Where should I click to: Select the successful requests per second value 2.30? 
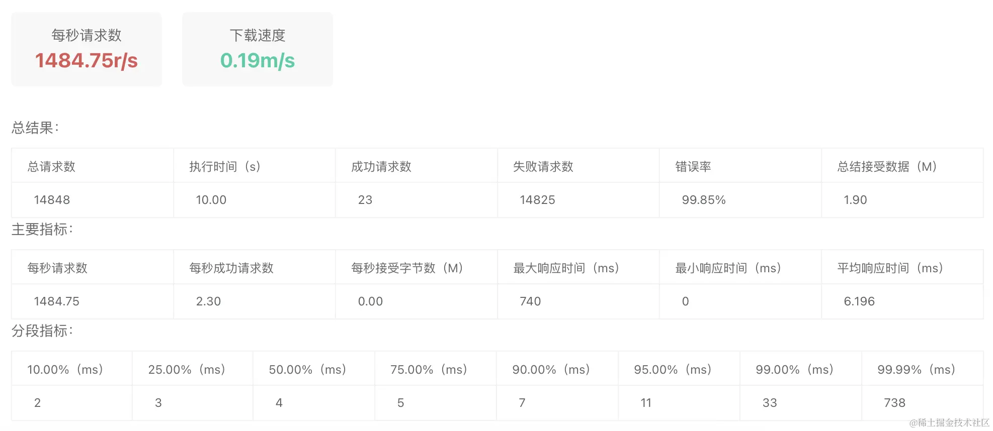pyautogui.click(x=208, y=301)
